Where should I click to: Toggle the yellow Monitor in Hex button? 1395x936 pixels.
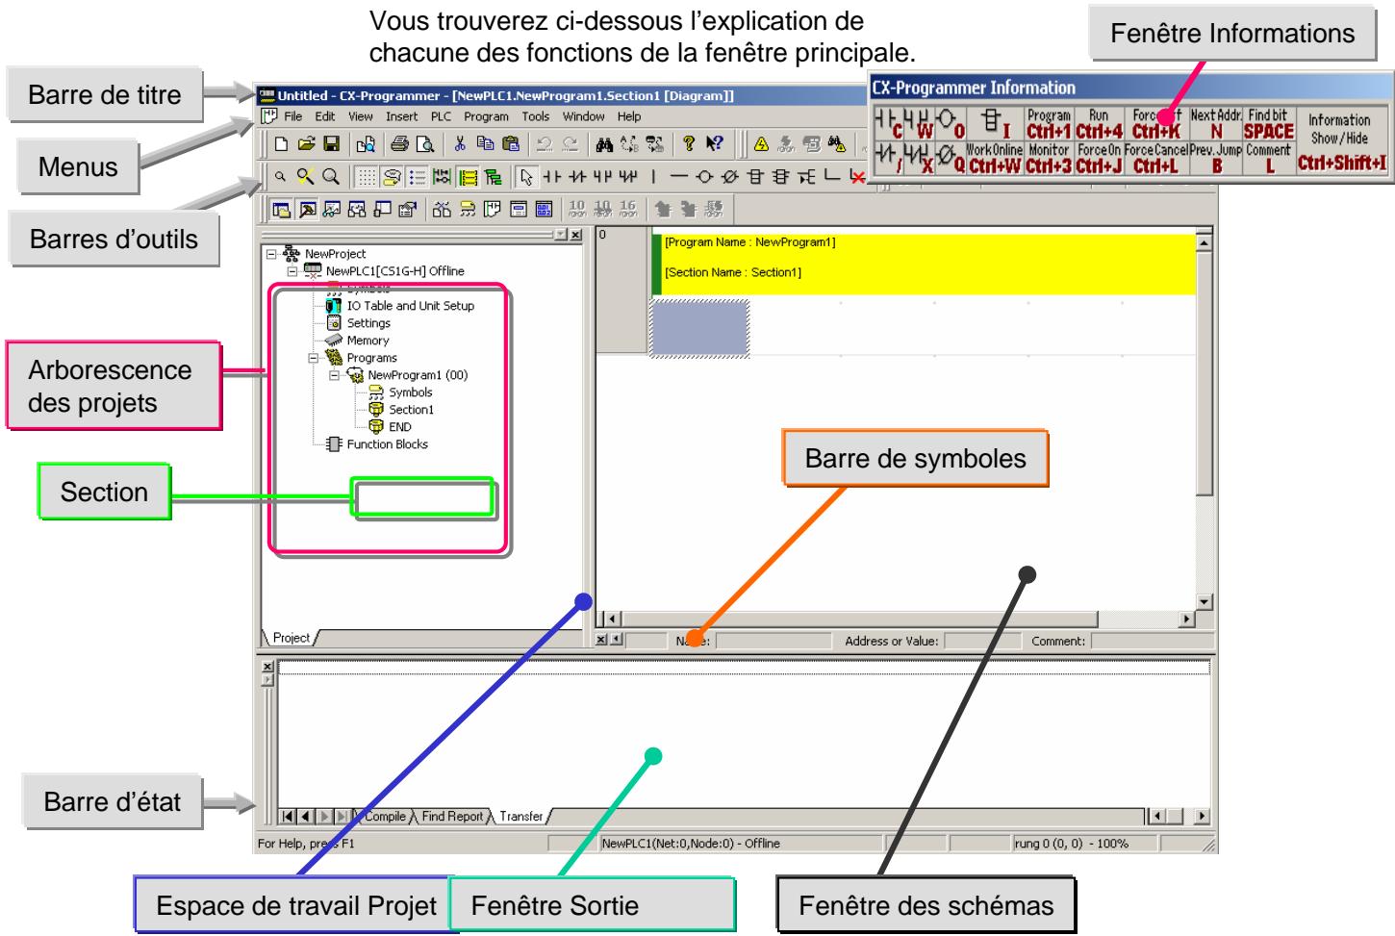point(468,176)
